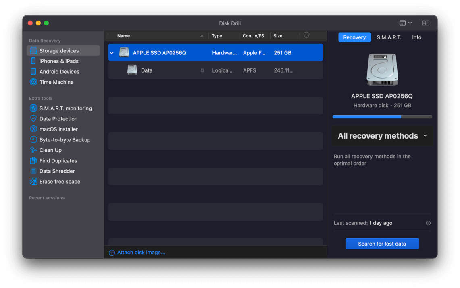Click the Clean Up sparkle icon
460x288 pixels.
[33, 150]
